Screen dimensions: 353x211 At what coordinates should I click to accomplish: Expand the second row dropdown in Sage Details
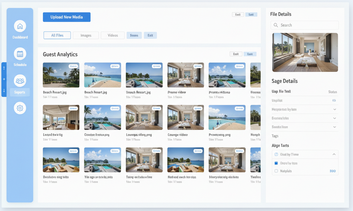(335, 110)
